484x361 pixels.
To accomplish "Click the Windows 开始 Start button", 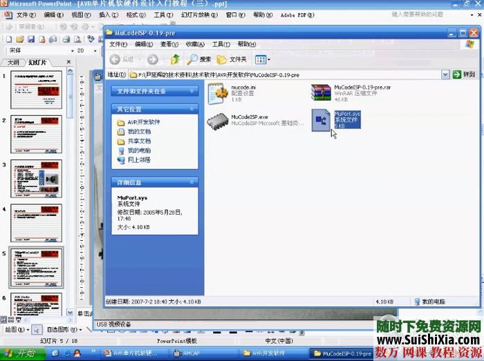I will tap(22, 353).
